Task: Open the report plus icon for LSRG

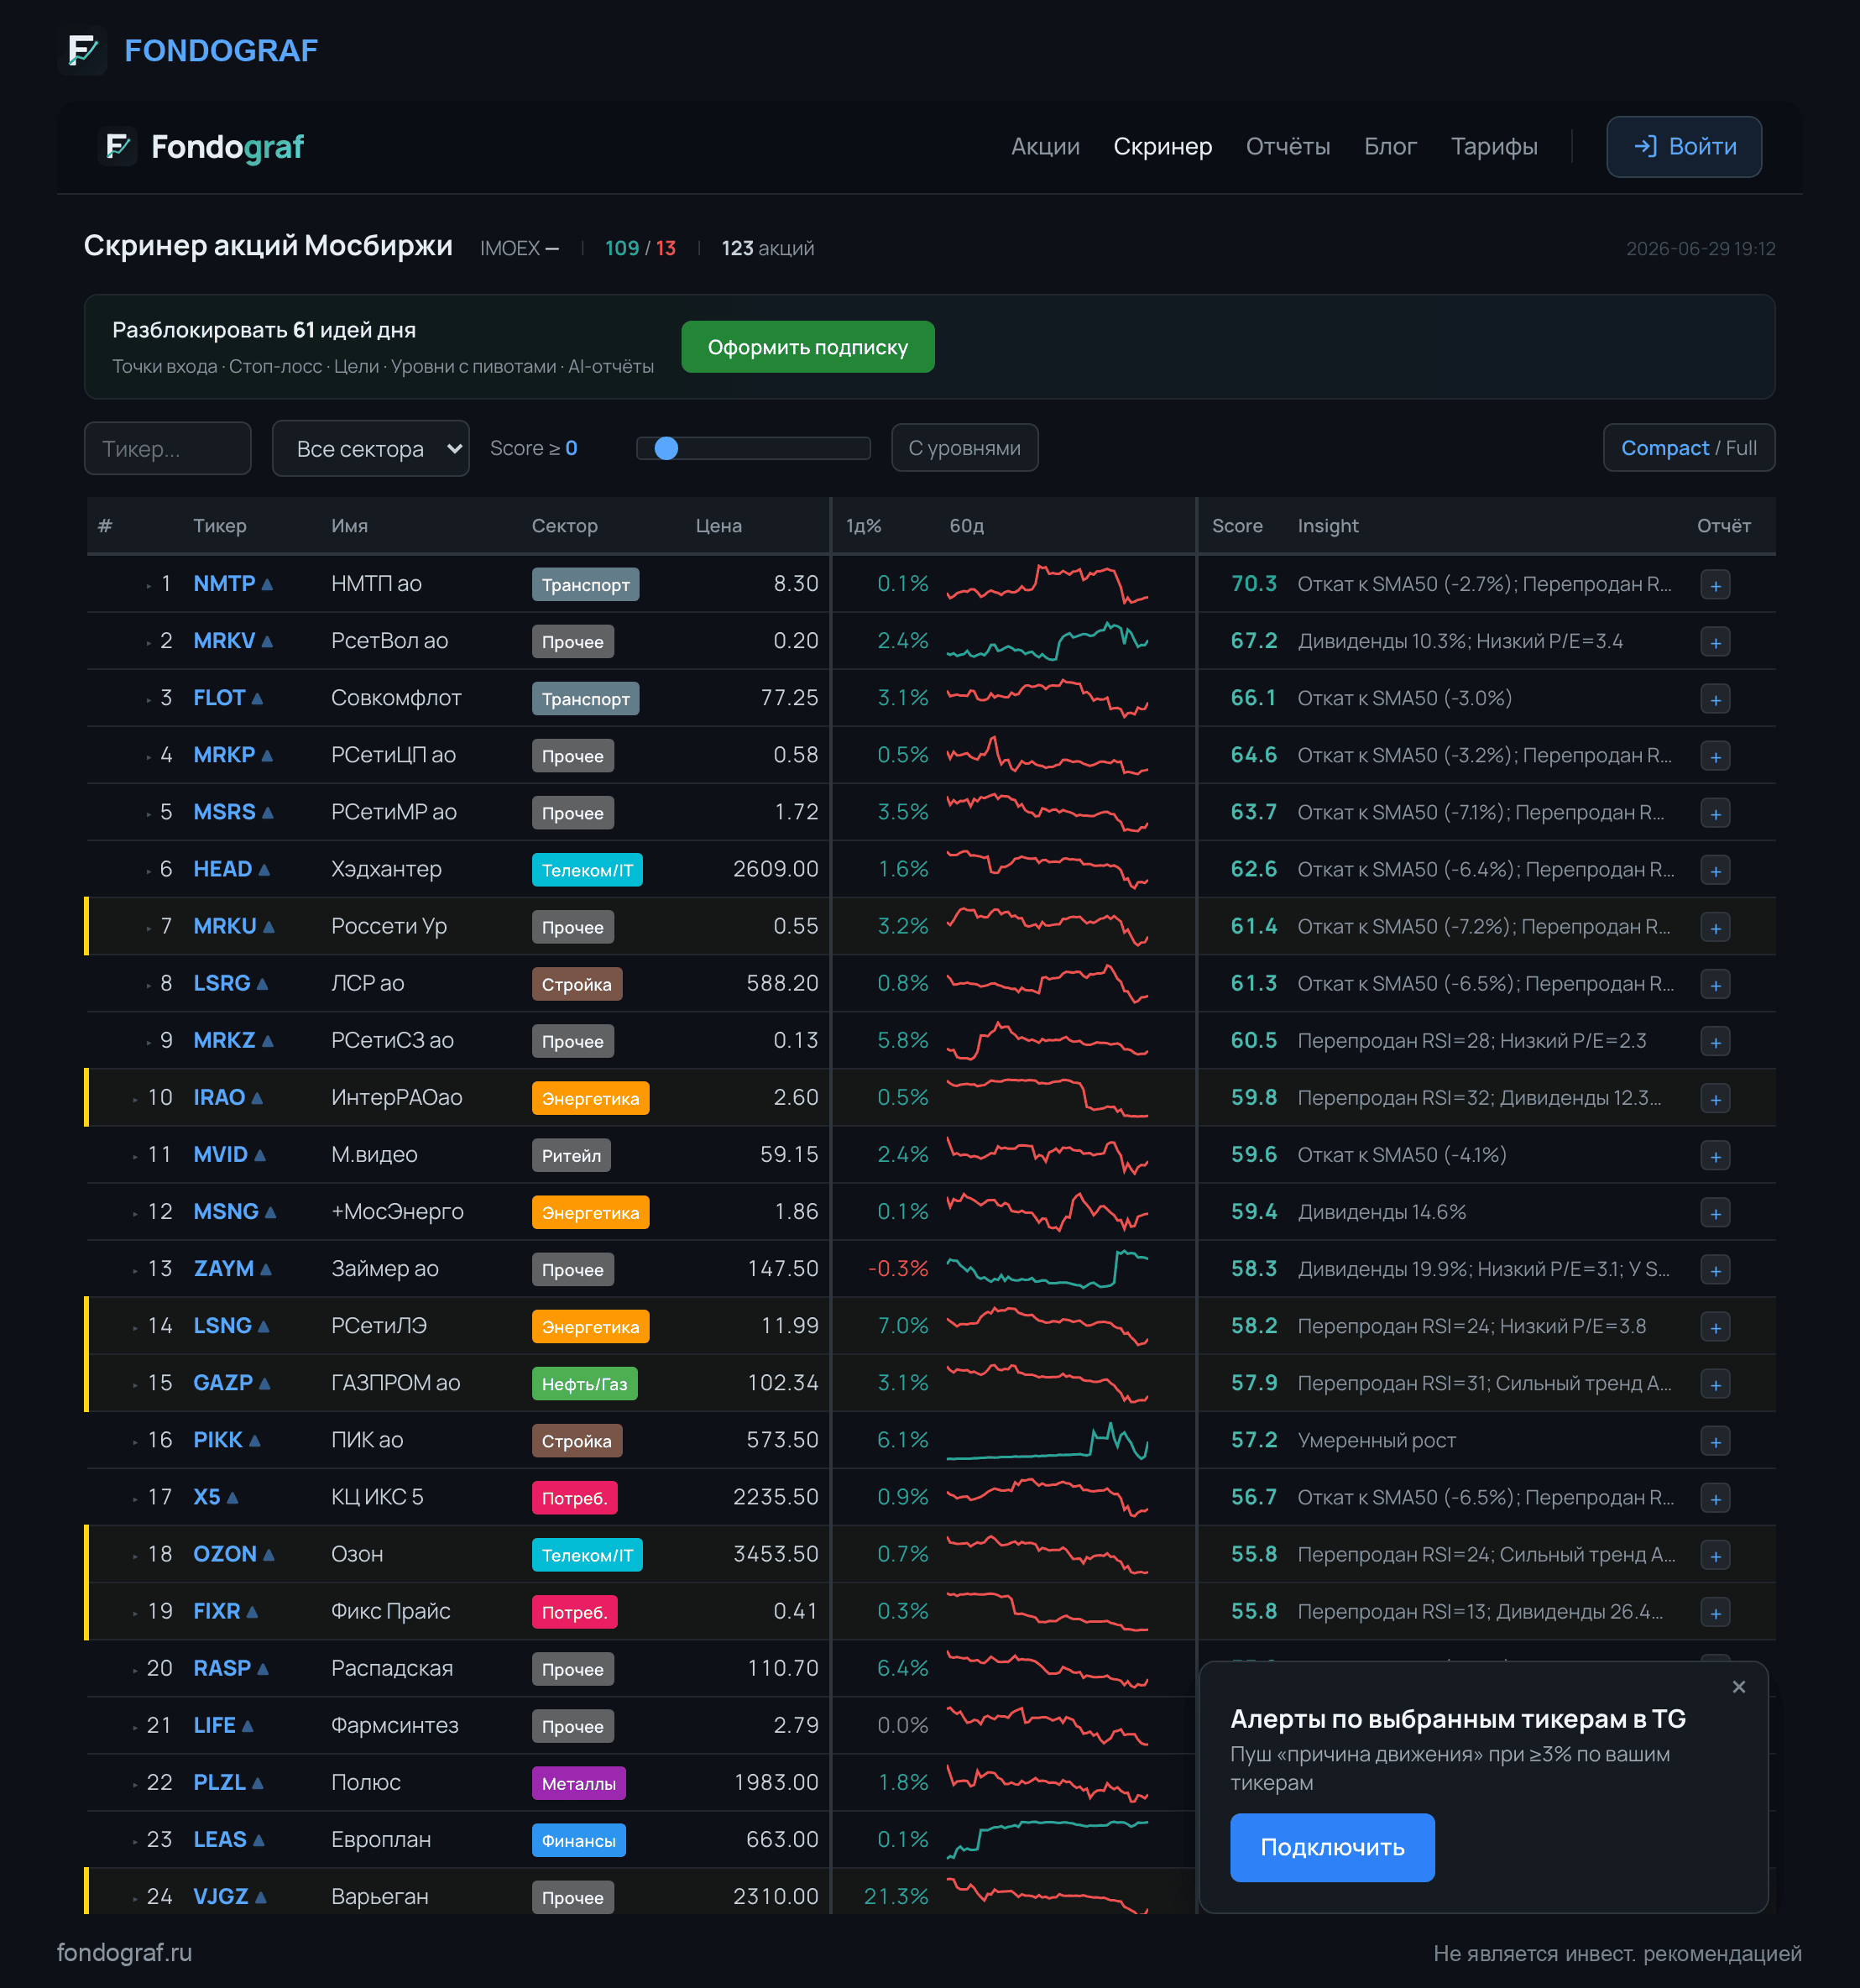Action: tap(1715, 984)
